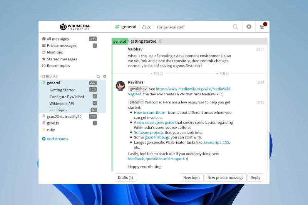Click the 122 unread badge on gsoc20-outreachy20

point(93,116)
